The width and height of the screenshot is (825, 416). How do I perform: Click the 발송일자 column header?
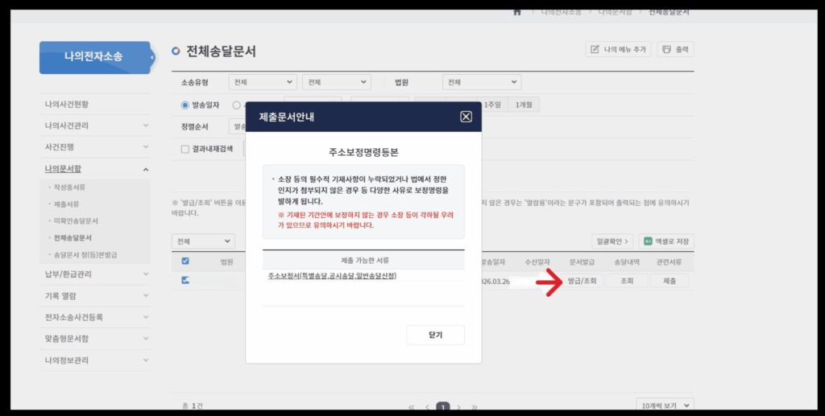(493, 261)
